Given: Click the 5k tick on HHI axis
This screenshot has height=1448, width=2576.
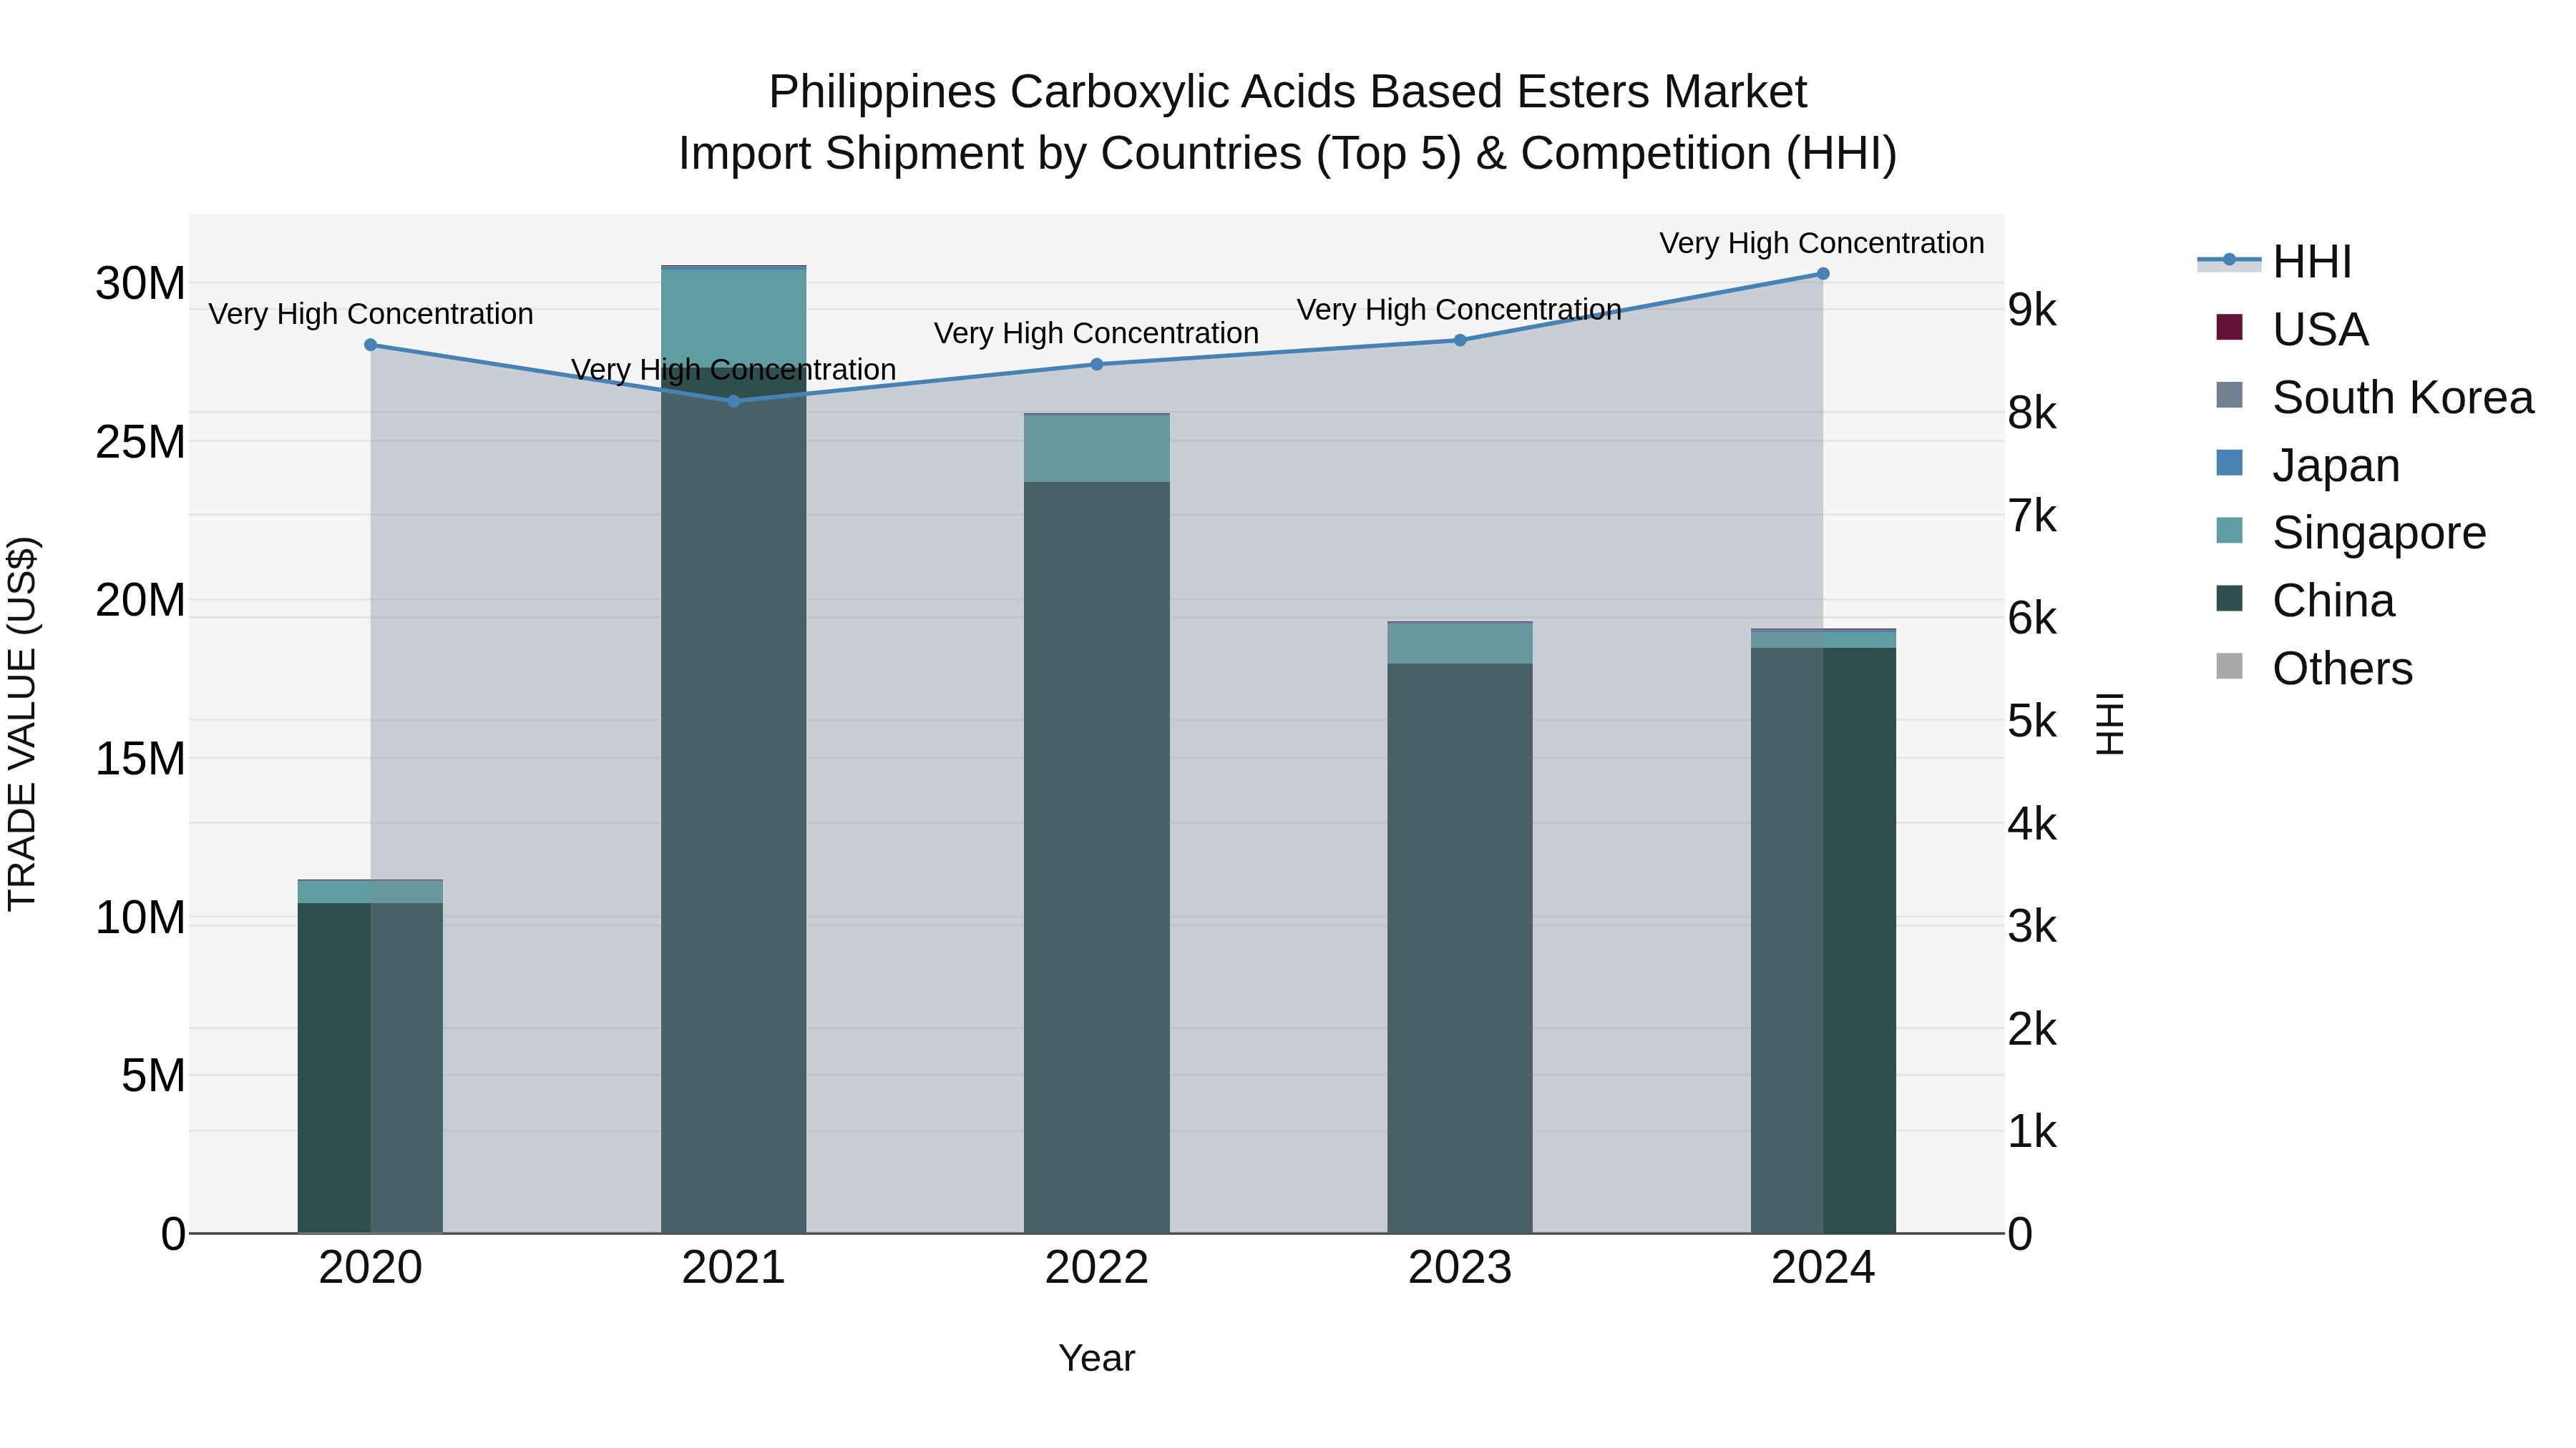Looking at the screenshot, I should point(2032,721).
